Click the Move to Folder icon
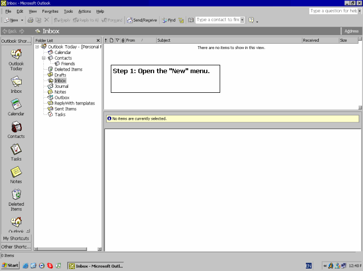The image size is (363, 271). pyautogui.click(x=38, y=20)
